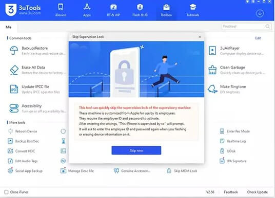The height and width of the screenshot is (198, 275).
Task: Select Skip MDM Lock tool
Action: pyautogui.click(x=182, y=171)
